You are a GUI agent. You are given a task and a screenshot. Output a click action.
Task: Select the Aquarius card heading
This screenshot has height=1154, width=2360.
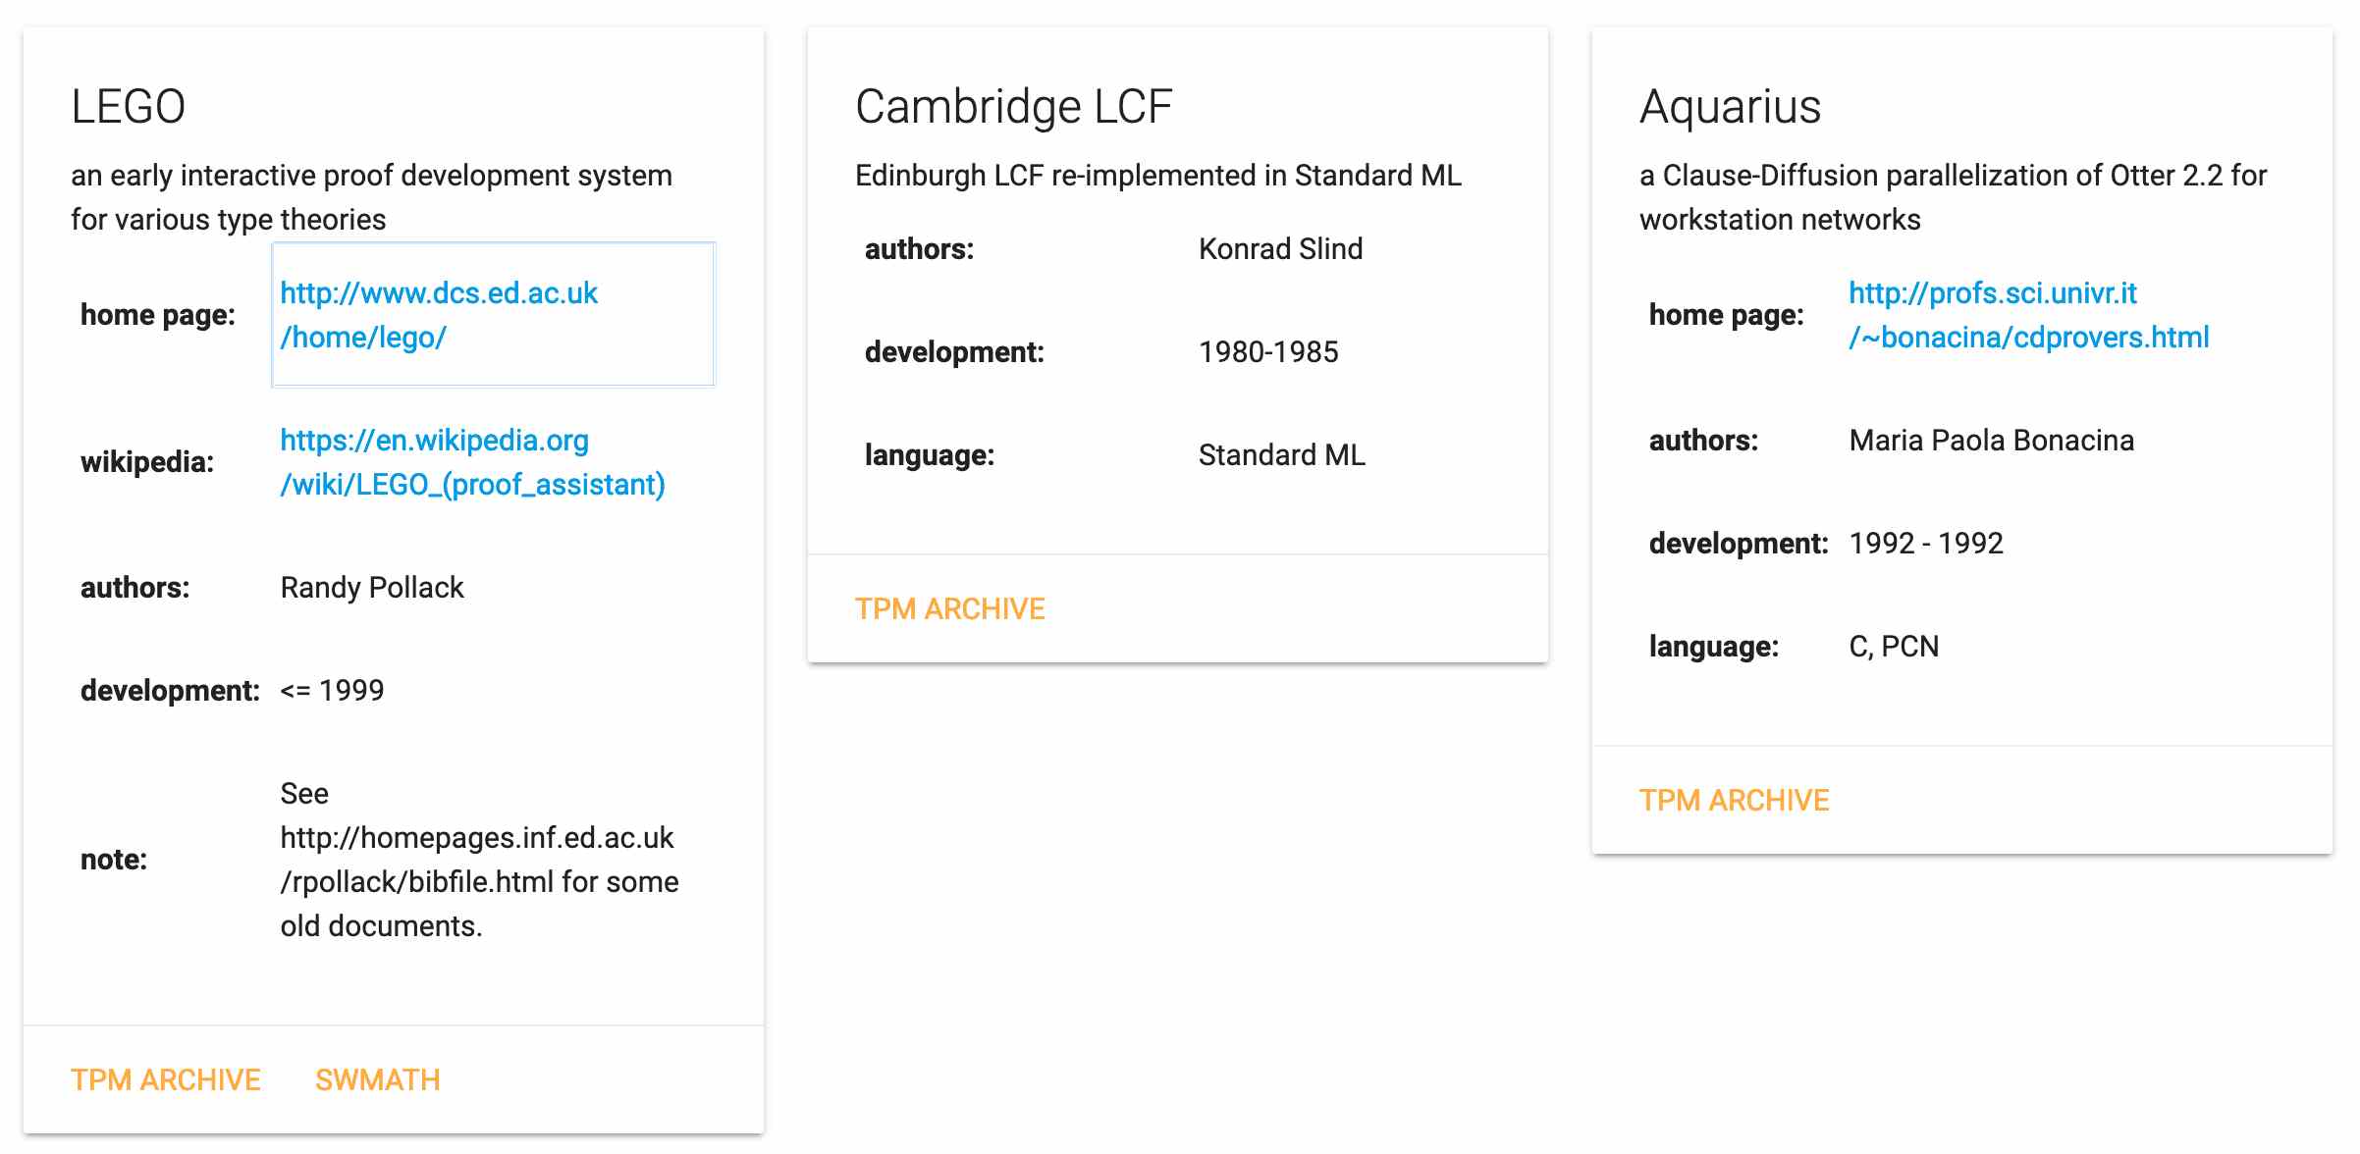(x=1731, y=106)
